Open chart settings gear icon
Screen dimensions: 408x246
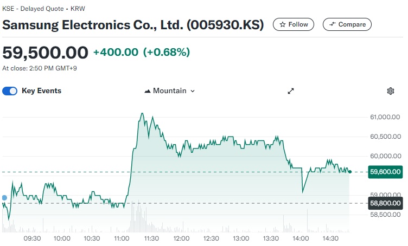point(390,91)
